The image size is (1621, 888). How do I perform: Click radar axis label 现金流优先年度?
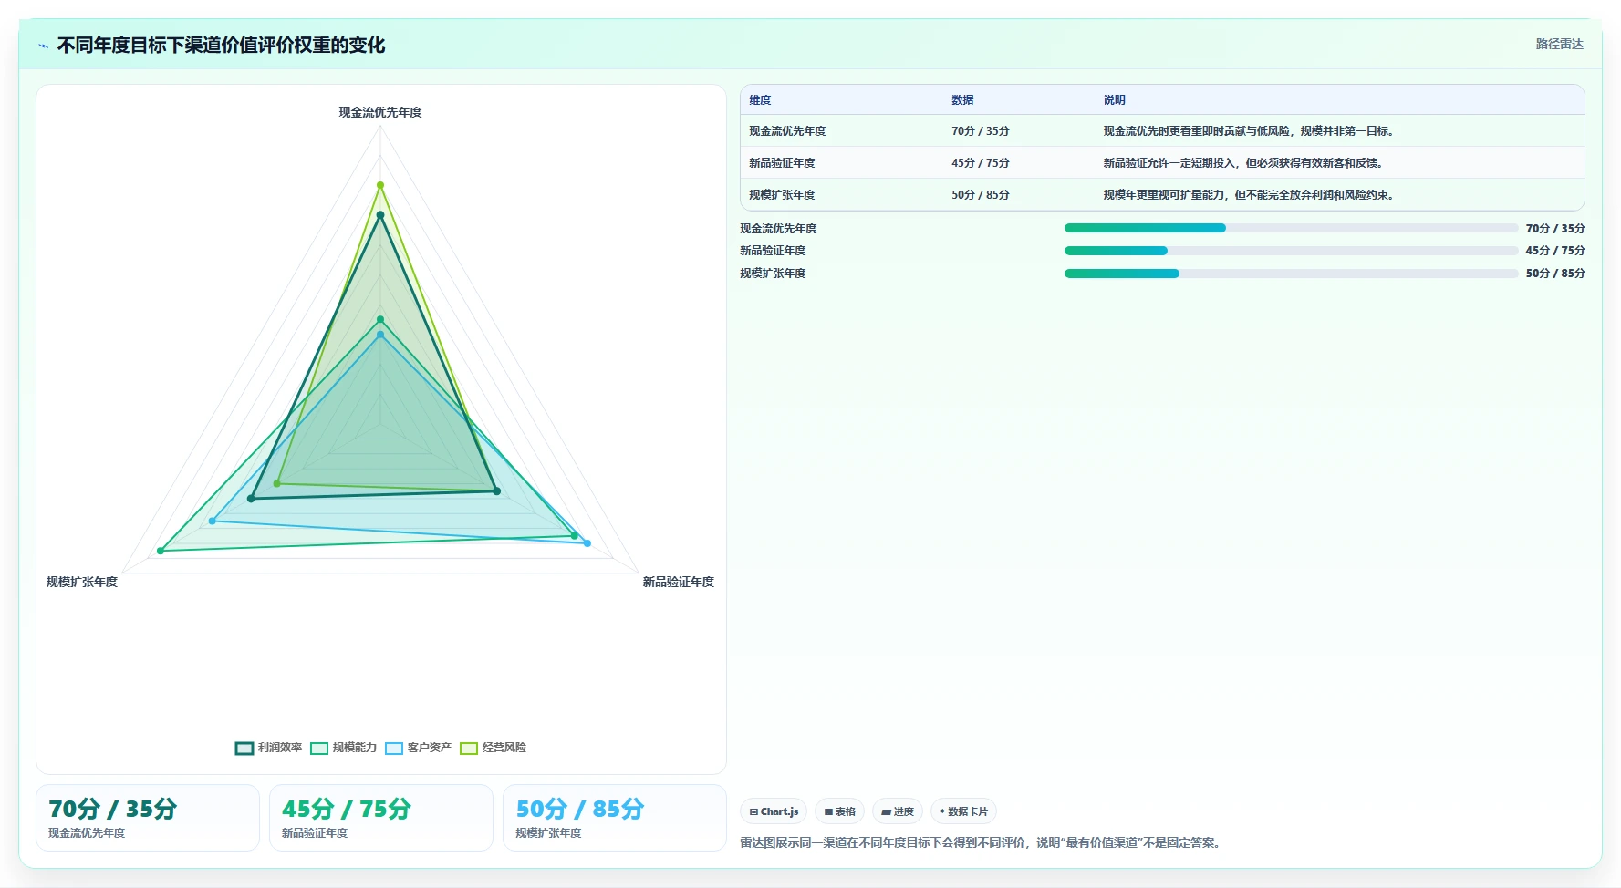pos(380,112)
